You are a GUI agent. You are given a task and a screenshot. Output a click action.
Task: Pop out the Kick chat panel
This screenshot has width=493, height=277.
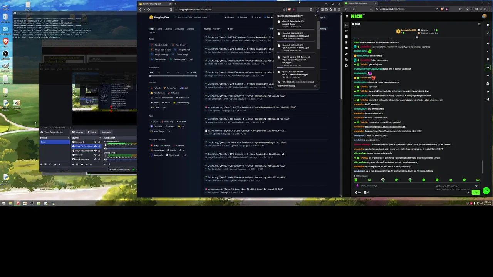click(479, 24)
